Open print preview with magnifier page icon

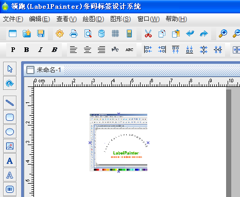[x=88, y=33]
